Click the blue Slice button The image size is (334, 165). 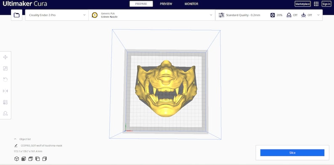tap(292, 153)
